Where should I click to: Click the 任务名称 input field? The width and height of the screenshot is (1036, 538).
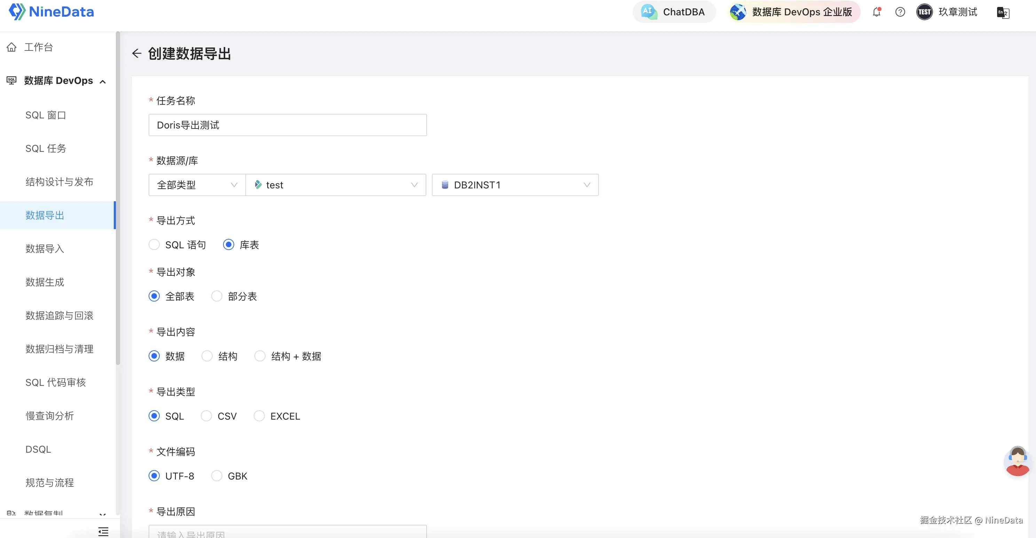pos(287,125)
